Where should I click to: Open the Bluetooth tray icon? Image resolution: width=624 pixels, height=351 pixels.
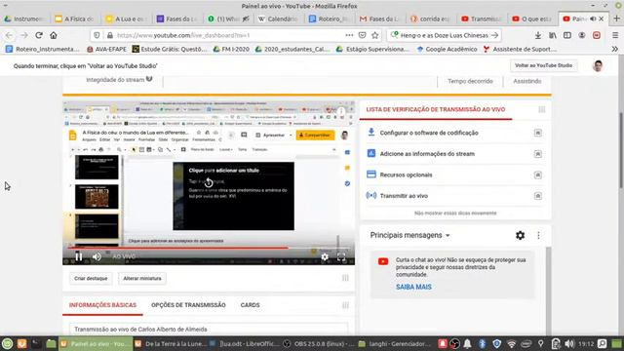tap(483, 344)
